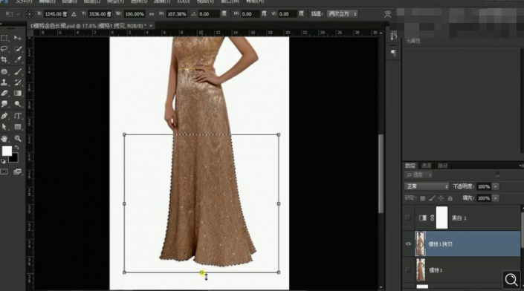Toggle lock layer position
The image size is (524, 291).
tap(441, 198)
